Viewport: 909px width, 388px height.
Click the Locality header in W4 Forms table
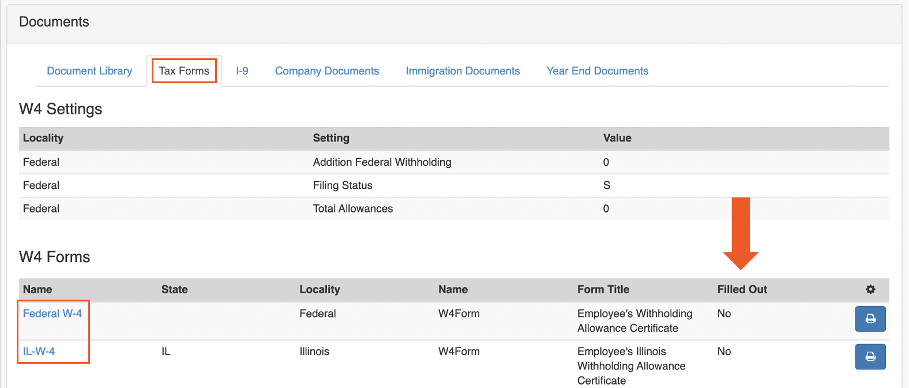point(320,289)
